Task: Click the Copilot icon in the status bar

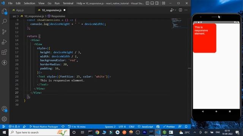Action: pos(158,127)
